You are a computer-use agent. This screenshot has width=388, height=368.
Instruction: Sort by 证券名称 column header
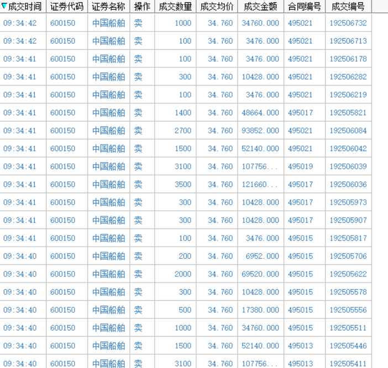tap(108, 7)
